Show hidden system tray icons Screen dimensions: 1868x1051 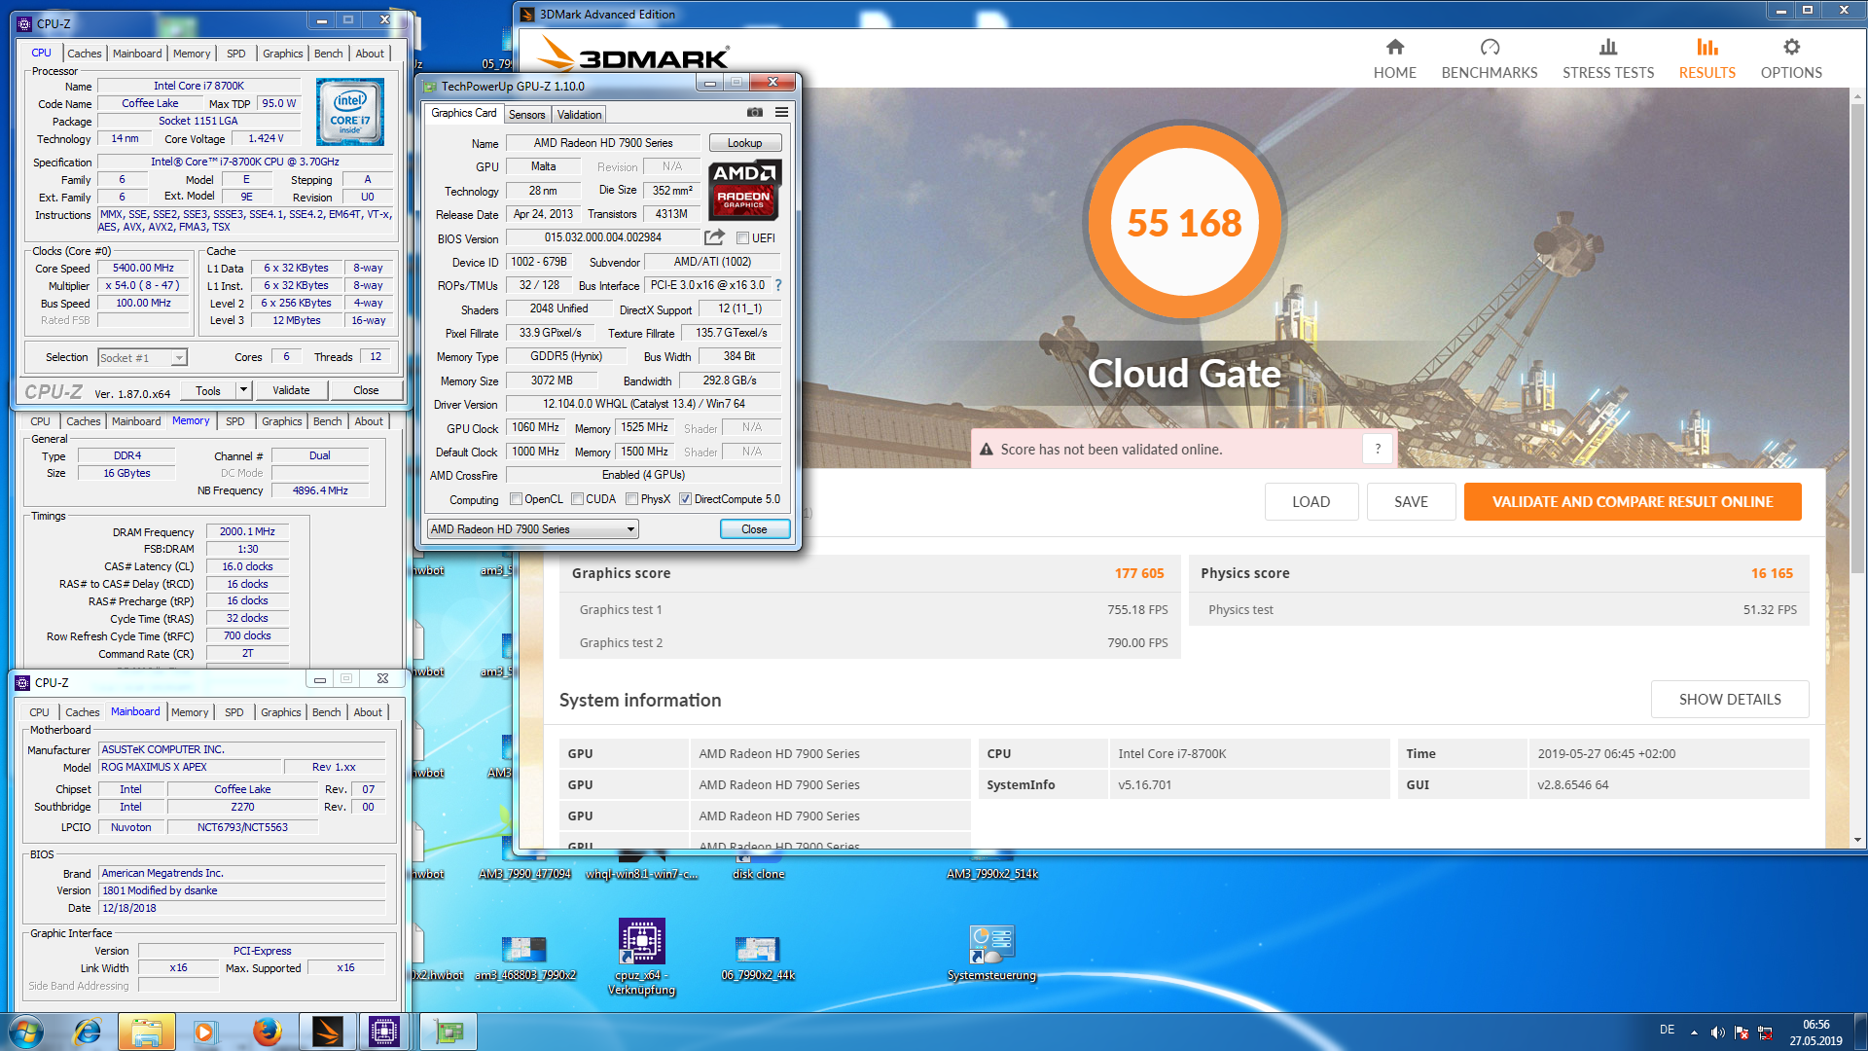1694,1032
